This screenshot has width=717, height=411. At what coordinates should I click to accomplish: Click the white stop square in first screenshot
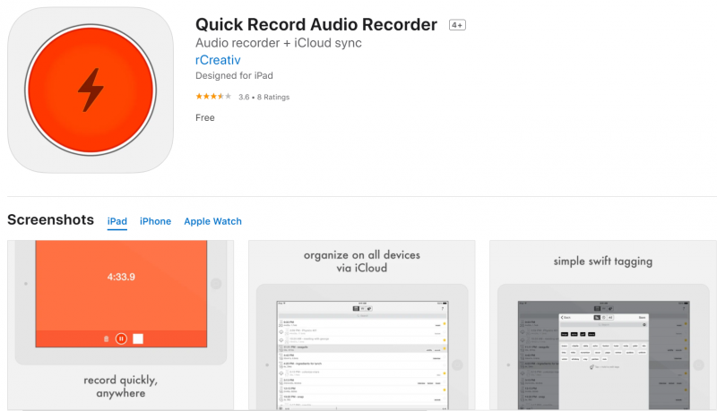138,338
